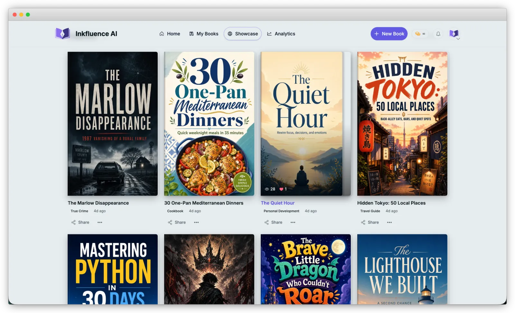Viewport: 515px width, 313px height.
Task: Open The Marlow Disappearance cover
Action: point(113,124)
